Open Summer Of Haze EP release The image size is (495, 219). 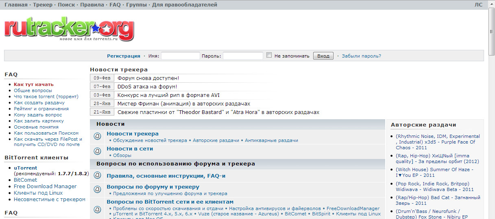coord(434,172)
